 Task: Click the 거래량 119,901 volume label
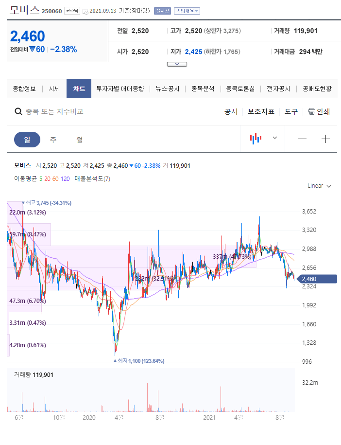pos(34,375)
